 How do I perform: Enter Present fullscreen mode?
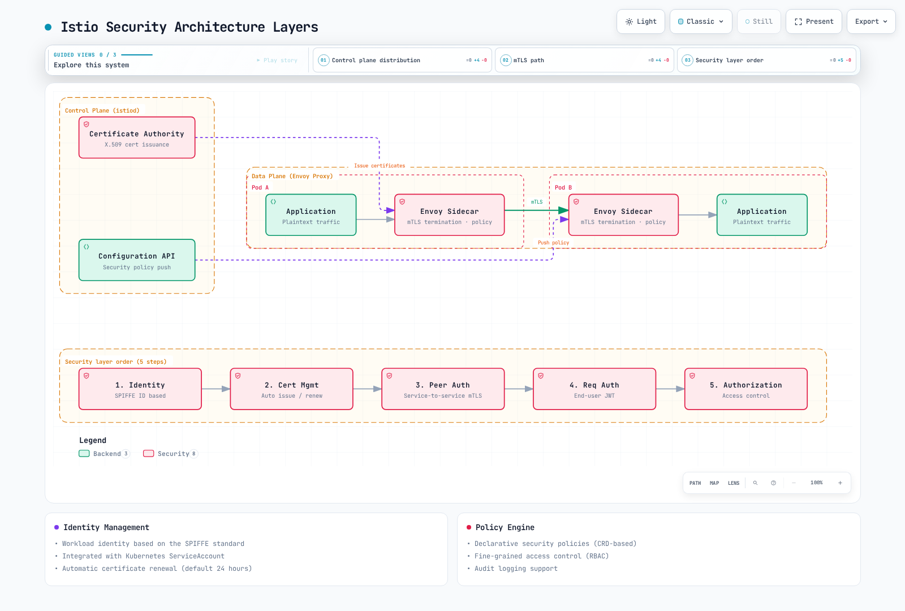(814, 21)
